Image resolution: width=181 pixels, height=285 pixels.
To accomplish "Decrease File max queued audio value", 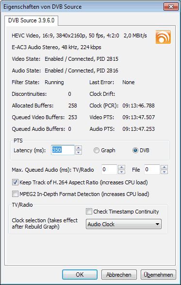I will point(165,172).
